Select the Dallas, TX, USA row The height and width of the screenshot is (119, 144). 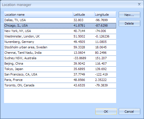[60, 20]
